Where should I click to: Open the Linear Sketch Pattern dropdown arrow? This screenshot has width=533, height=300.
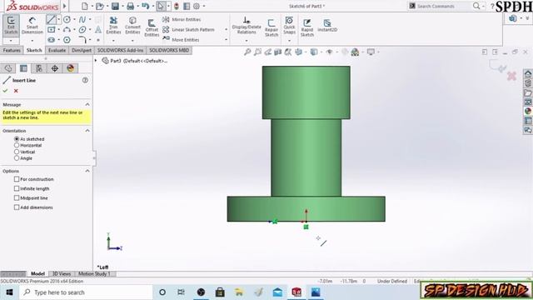[226, 30]
